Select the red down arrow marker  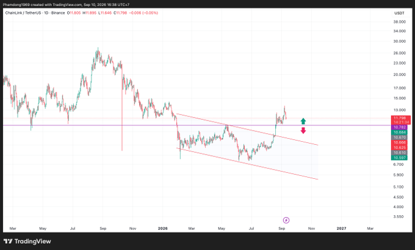click(303, 130)
